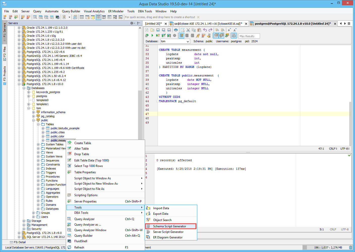Screen dimensions: 355x252
Task: Click the Cut scissors icon
Action: 188,30
